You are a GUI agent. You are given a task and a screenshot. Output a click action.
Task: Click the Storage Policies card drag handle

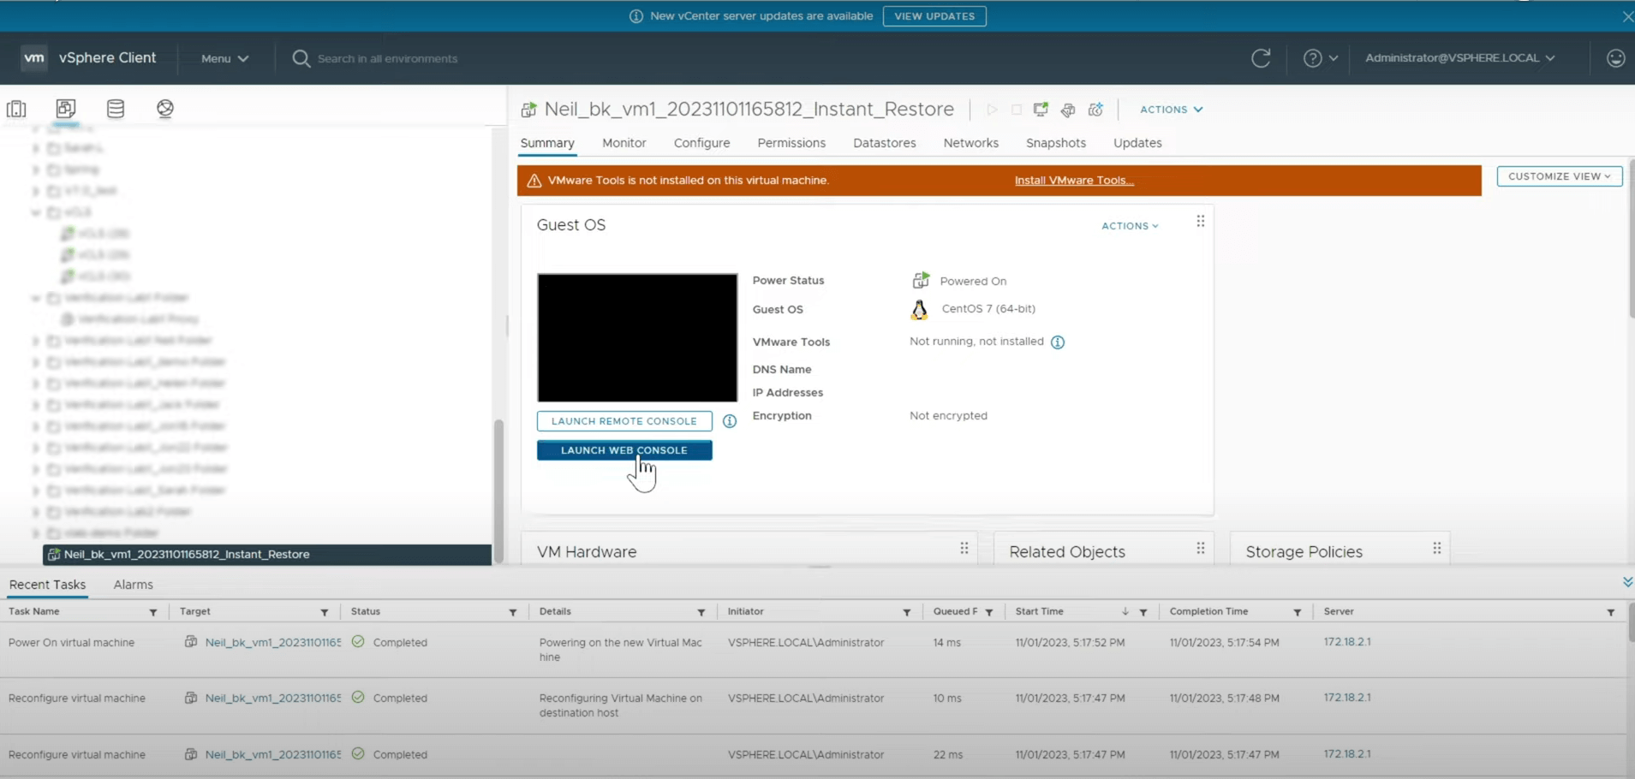(1437, 548)
